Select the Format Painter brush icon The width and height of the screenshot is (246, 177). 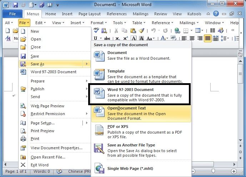[x=142, y=31]
